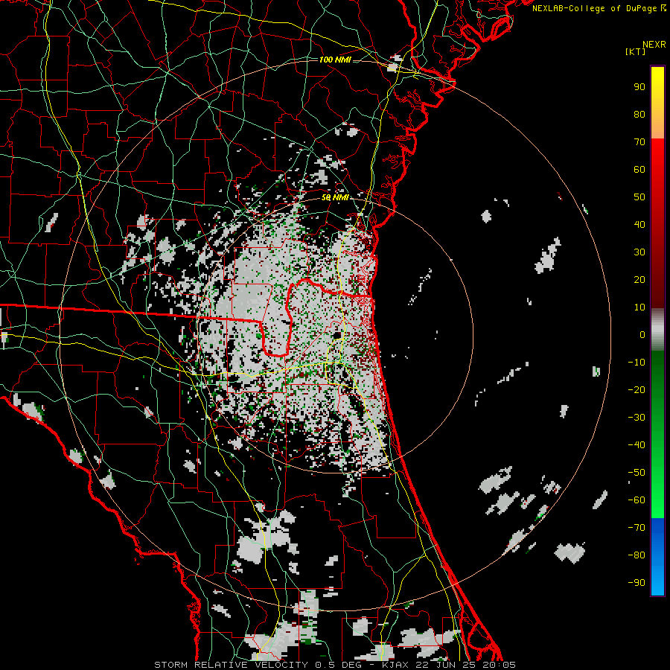Click the 90 value on velocity scale

[639, 87]
